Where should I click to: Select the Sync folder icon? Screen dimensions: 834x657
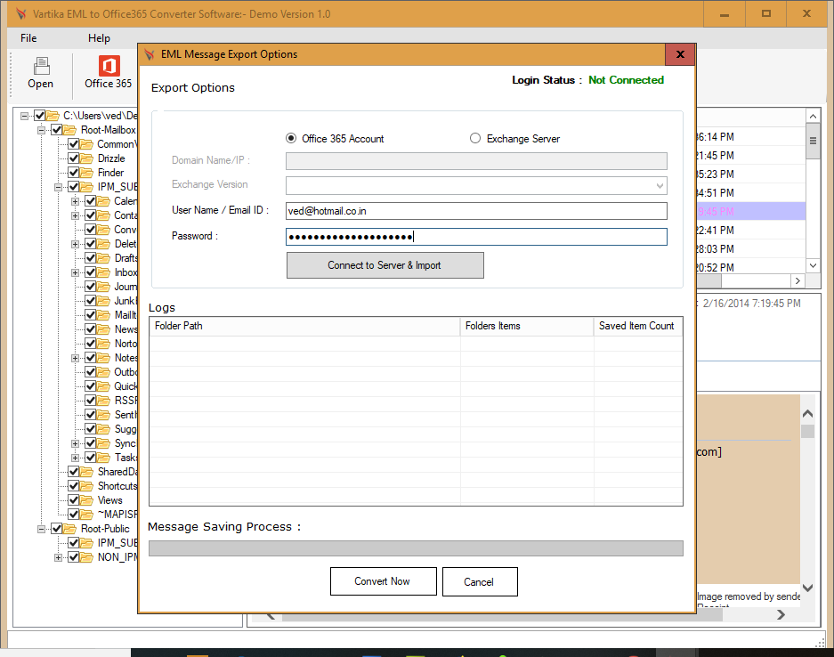[x=104, y=443]
